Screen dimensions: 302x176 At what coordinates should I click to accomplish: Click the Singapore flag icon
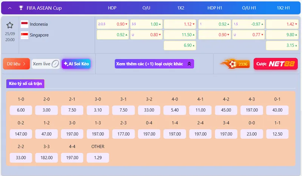[25, 35]
